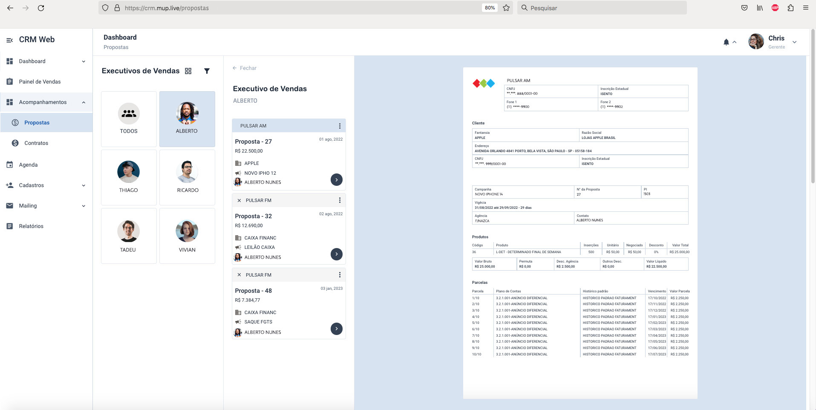This screenshot has height=410, width=816.
Task: Click the Mailing envelope icon
Action: (x=10, y=205)
